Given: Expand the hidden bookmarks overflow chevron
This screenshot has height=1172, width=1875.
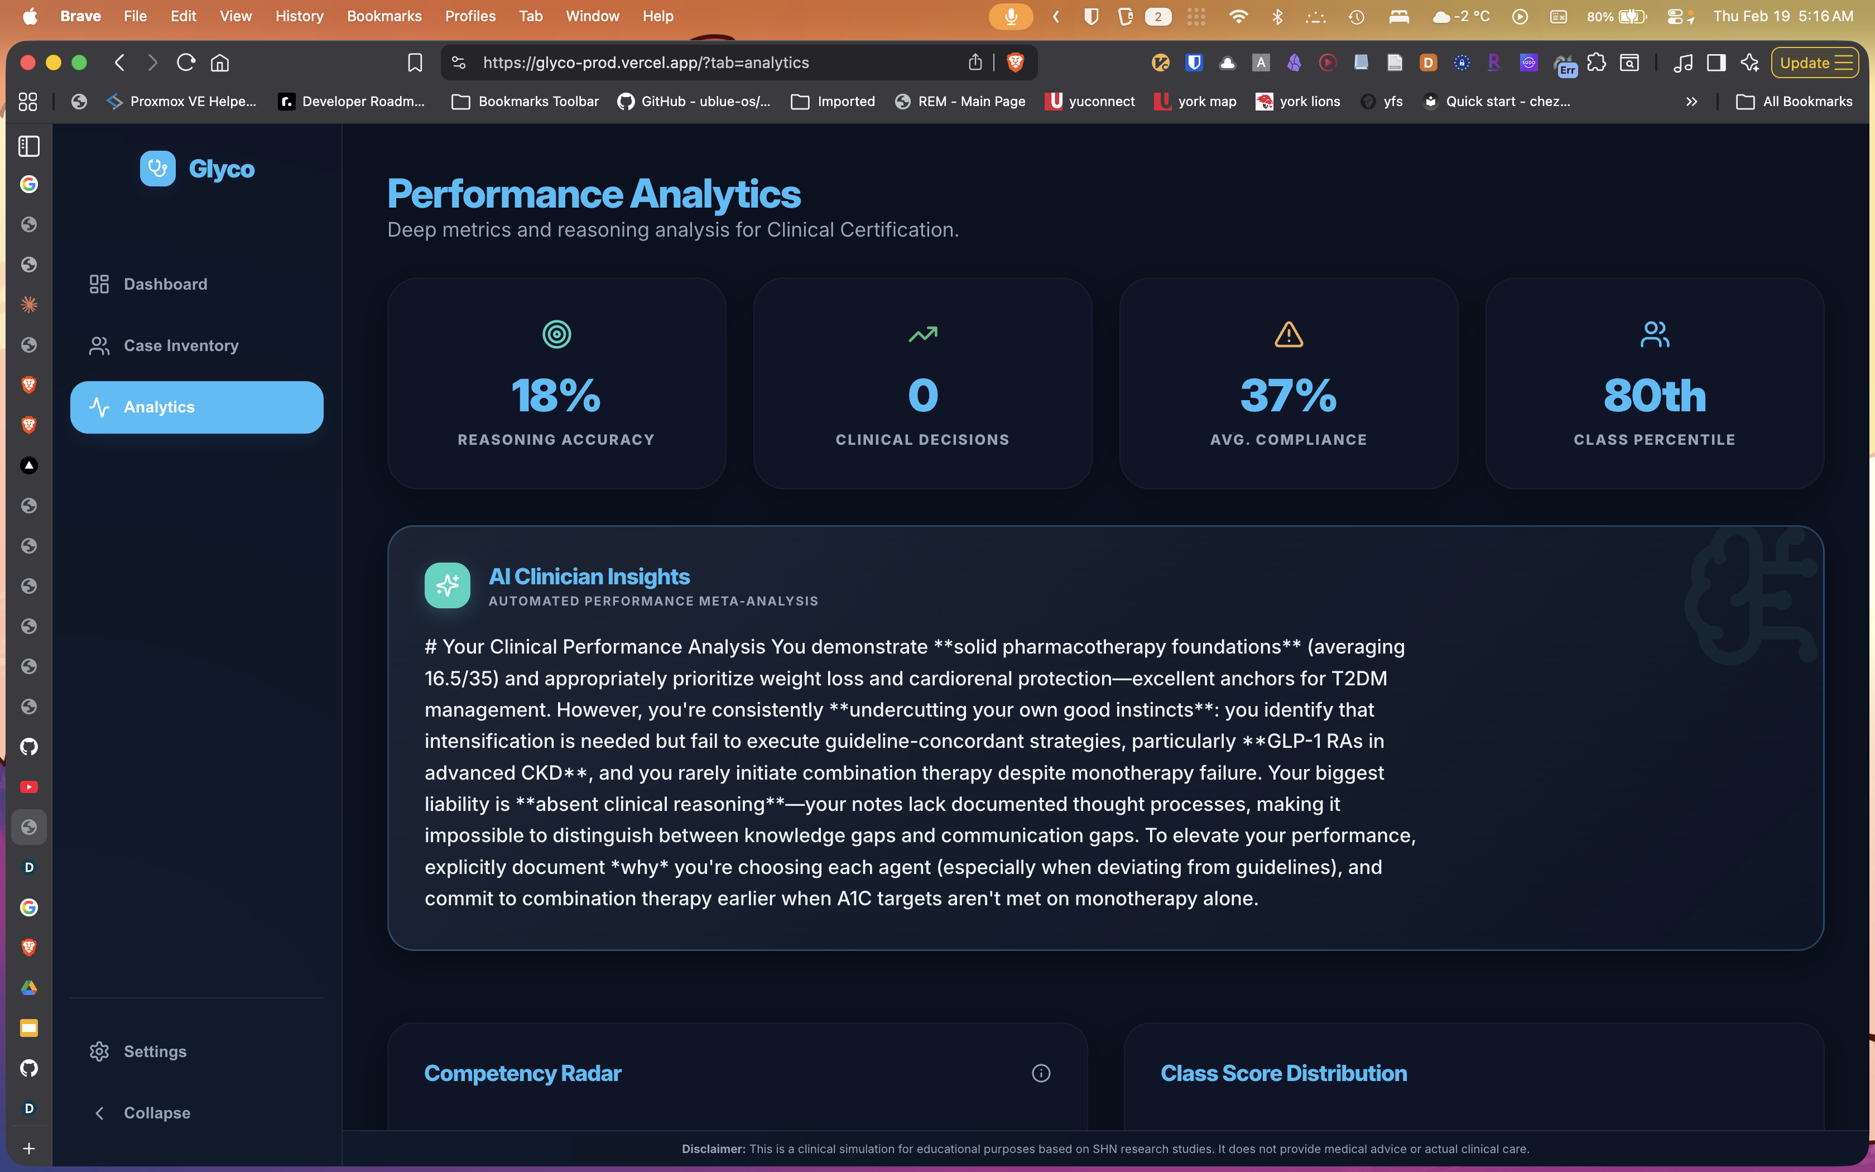Looking at the screenshot, I should pyautogui.click(x=1691, y=102).
